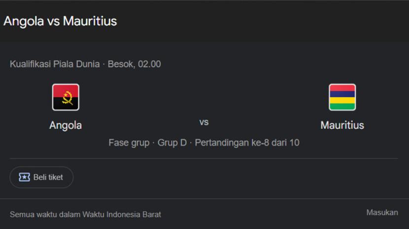Click the ticket star icon

[x=24, y=177]
